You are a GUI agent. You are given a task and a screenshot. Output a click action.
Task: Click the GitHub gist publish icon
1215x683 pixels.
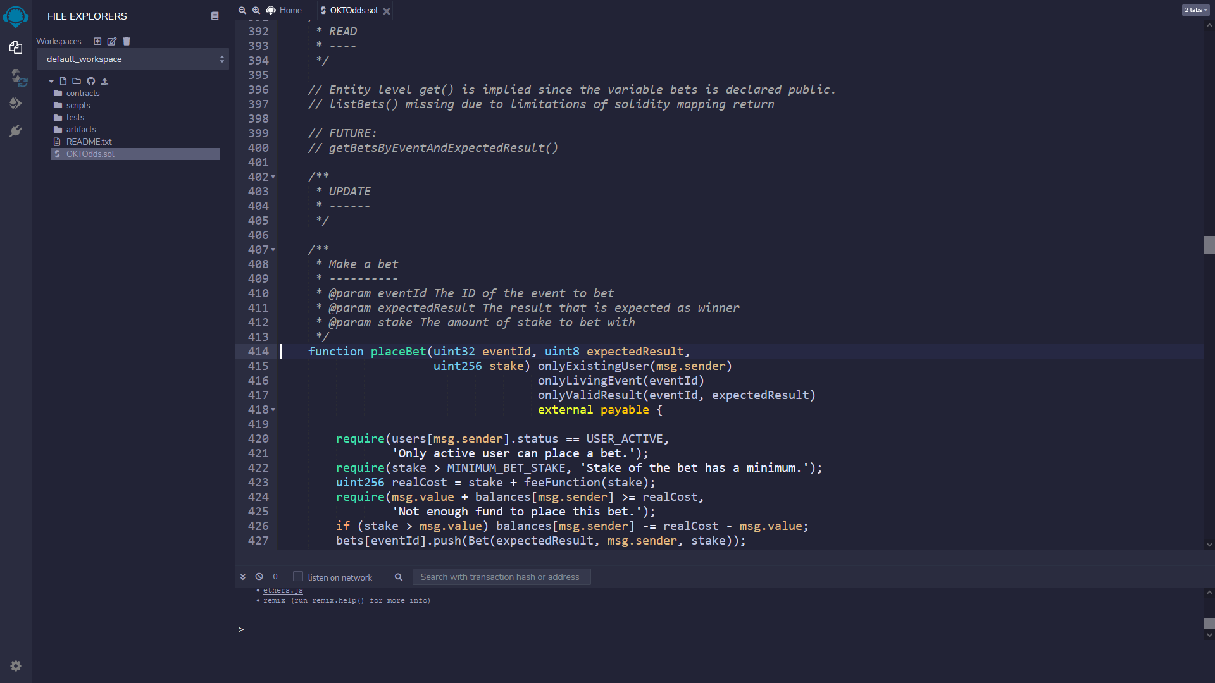(90, 81)
